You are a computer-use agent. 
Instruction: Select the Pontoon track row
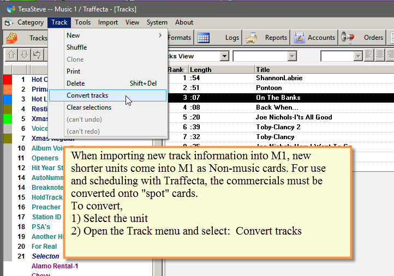280,88
